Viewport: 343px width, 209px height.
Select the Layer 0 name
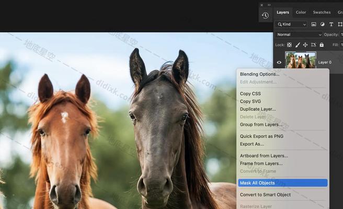click(325, 62)
